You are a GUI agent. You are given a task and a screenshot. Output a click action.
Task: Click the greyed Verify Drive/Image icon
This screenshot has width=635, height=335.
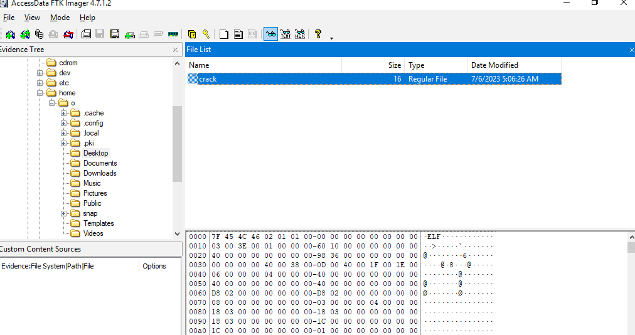[158, 35]
